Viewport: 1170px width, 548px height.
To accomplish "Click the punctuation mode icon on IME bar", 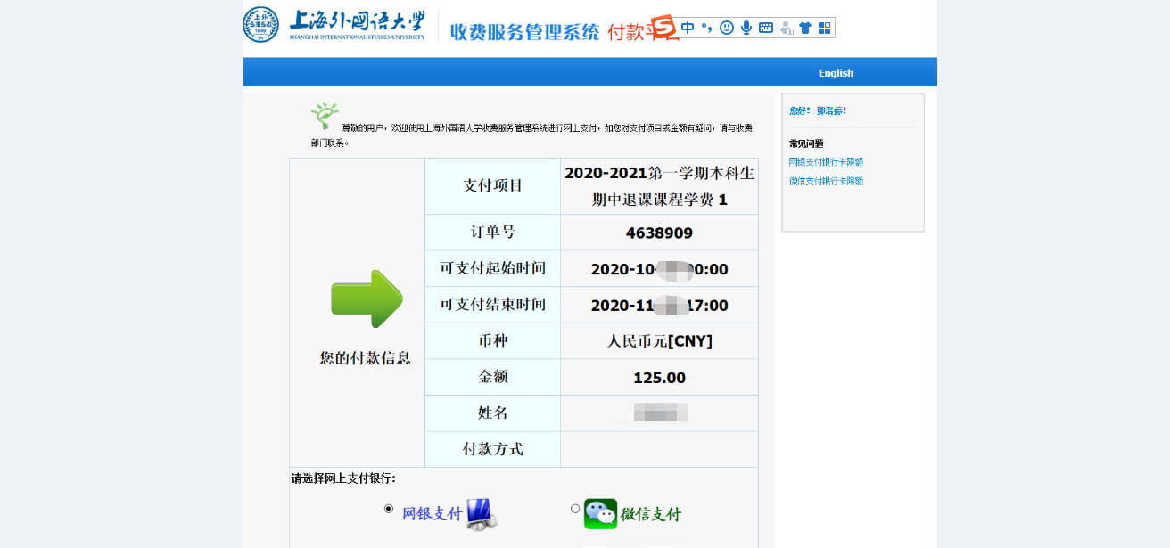I will click(706, 28).
